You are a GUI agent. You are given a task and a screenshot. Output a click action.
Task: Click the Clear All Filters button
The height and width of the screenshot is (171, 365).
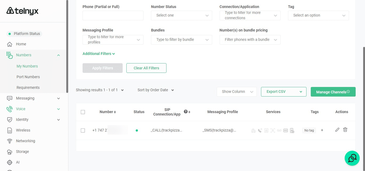(146, 68)
